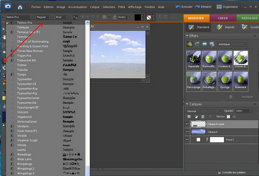Hide the Calque 0 layer
Viewport: 259px width, 176px height.
click(187, 132)
